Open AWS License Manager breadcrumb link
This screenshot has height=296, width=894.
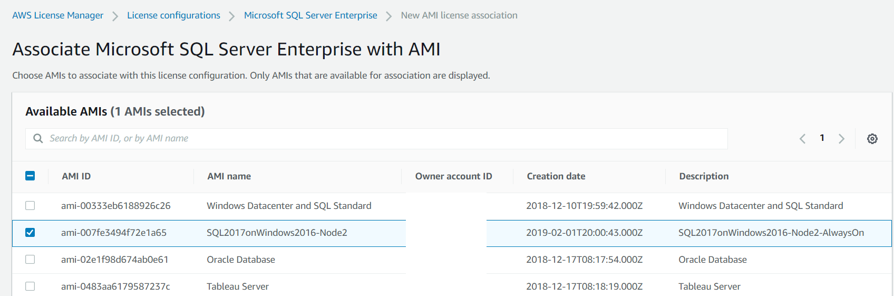(x=57, y=15)
